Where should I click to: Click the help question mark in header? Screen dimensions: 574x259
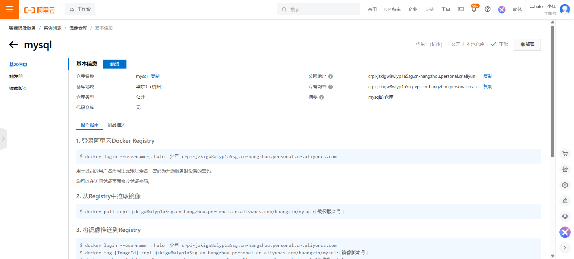click(x=487, y=9)
